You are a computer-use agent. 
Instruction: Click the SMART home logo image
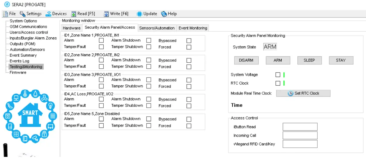coord(30,116)
